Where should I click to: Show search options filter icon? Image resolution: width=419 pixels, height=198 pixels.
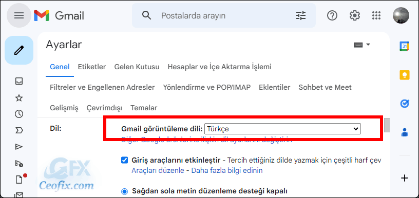[x=300, y=16]
